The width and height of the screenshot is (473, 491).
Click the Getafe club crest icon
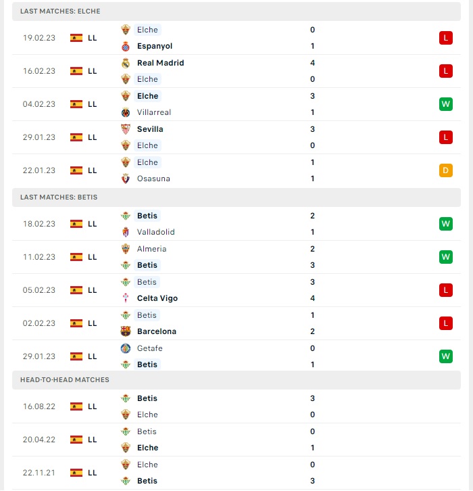[126, 348]
